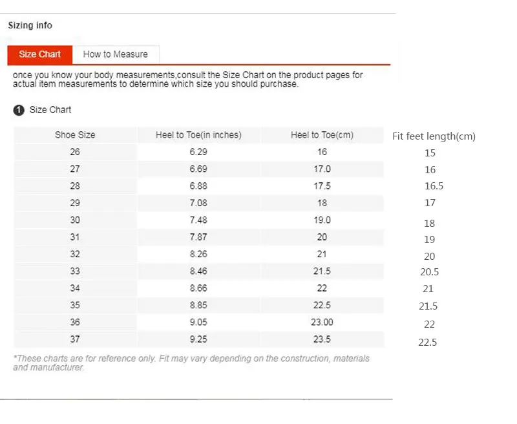Click the Sizing info heading
Viewport: 517px width, 424px height.
[30, 25]
